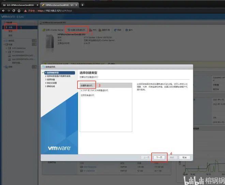Click the 34.1 GB free space cell
Image resolution: width=225 pixels, height=185 pixels.
coord(158,171)
